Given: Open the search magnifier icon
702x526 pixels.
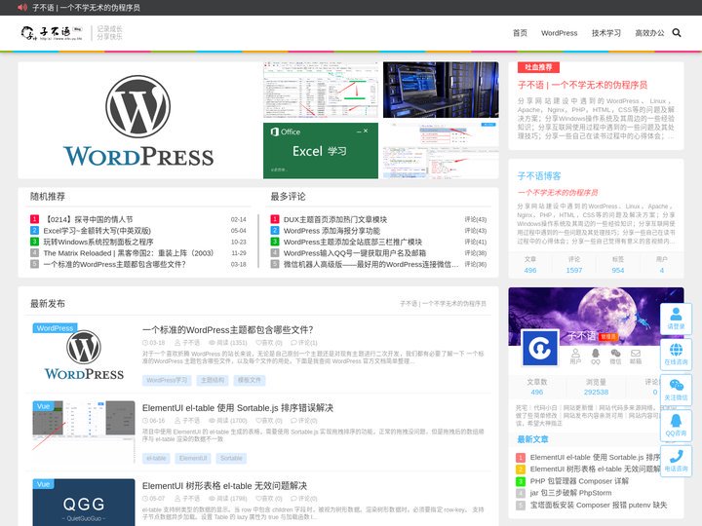Looking at the screenshot, I should (677, 33).
